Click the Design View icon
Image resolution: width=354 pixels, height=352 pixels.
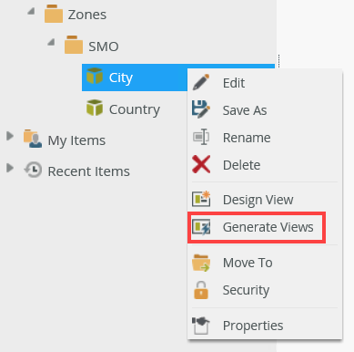[x=201, y=199]
